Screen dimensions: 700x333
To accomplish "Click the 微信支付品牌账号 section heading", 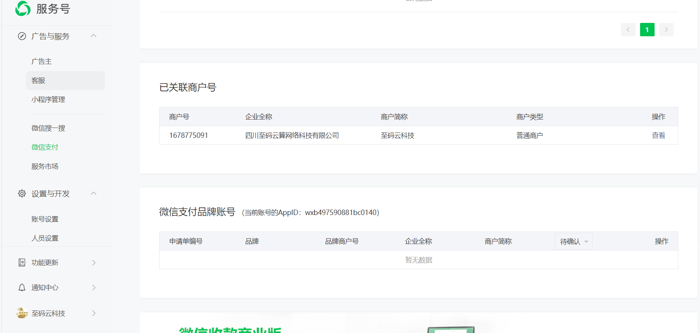I will (x=197, y=212).
